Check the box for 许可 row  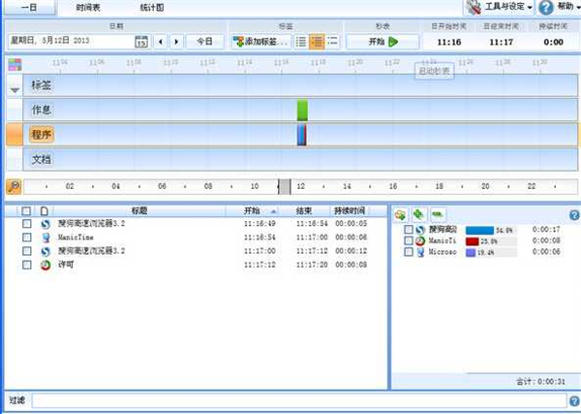point(27,265)
